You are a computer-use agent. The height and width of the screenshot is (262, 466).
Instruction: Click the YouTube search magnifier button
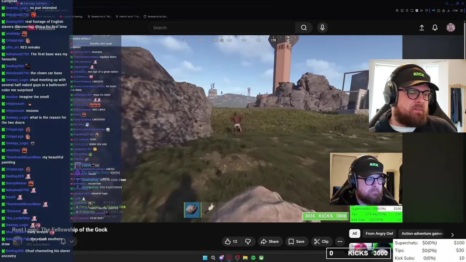[304, 28]
